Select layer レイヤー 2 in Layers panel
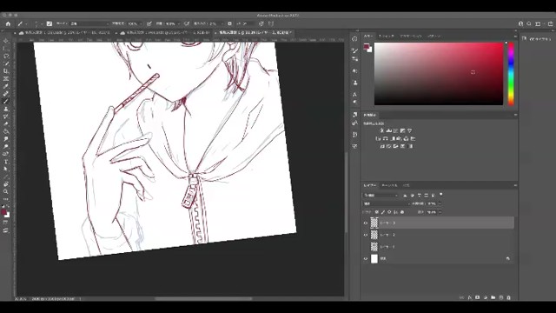 point(439,235)
